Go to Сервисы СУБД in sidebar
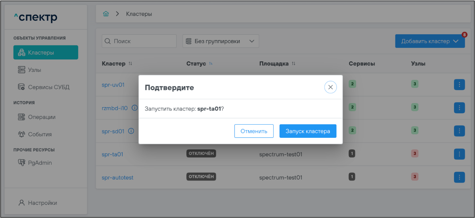The image size is (475, 218). pos(49,87)
